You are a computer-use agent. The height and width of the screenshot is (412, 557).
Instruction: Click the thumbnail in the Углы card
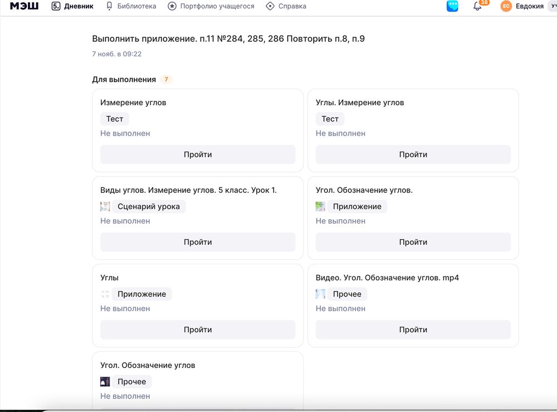tap(105, 294)
